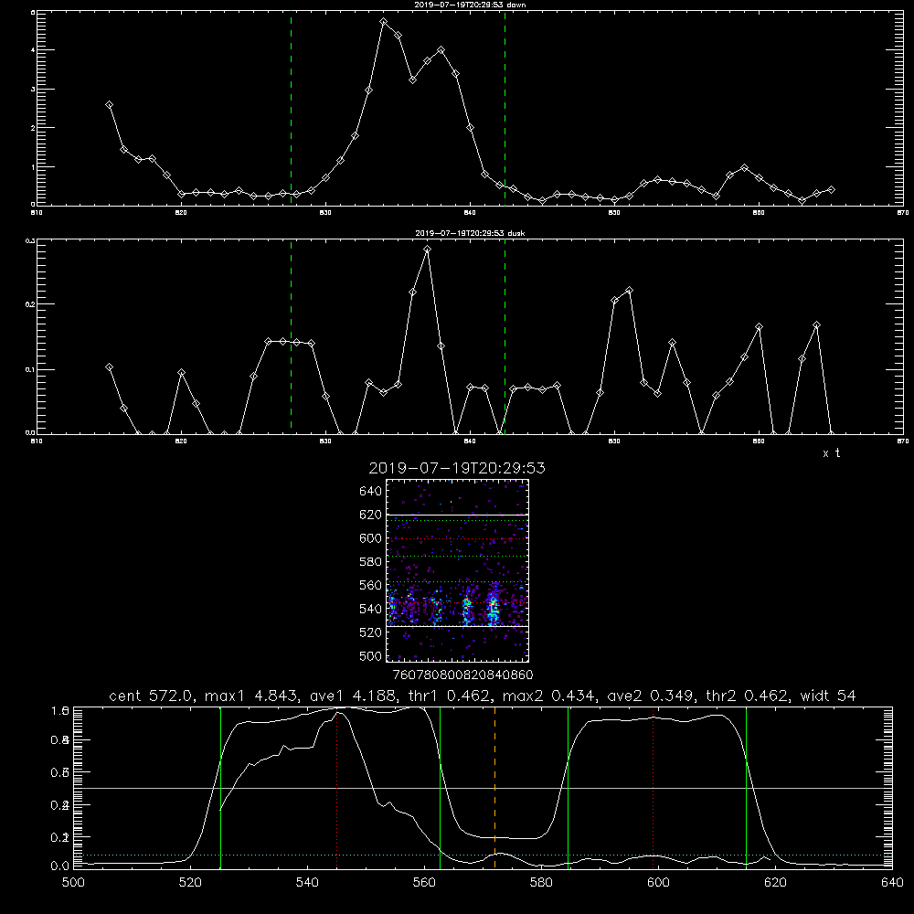Click the tallest peak diamond in the dusk plot
The image size is (914, 914).
click(427, 250)
